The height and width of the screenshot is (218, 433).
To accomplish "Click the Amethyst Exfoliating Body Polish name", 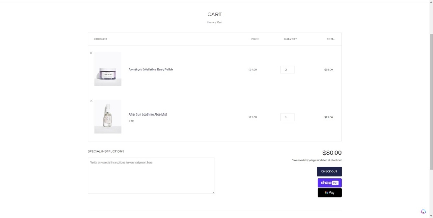I will [151, 70].
